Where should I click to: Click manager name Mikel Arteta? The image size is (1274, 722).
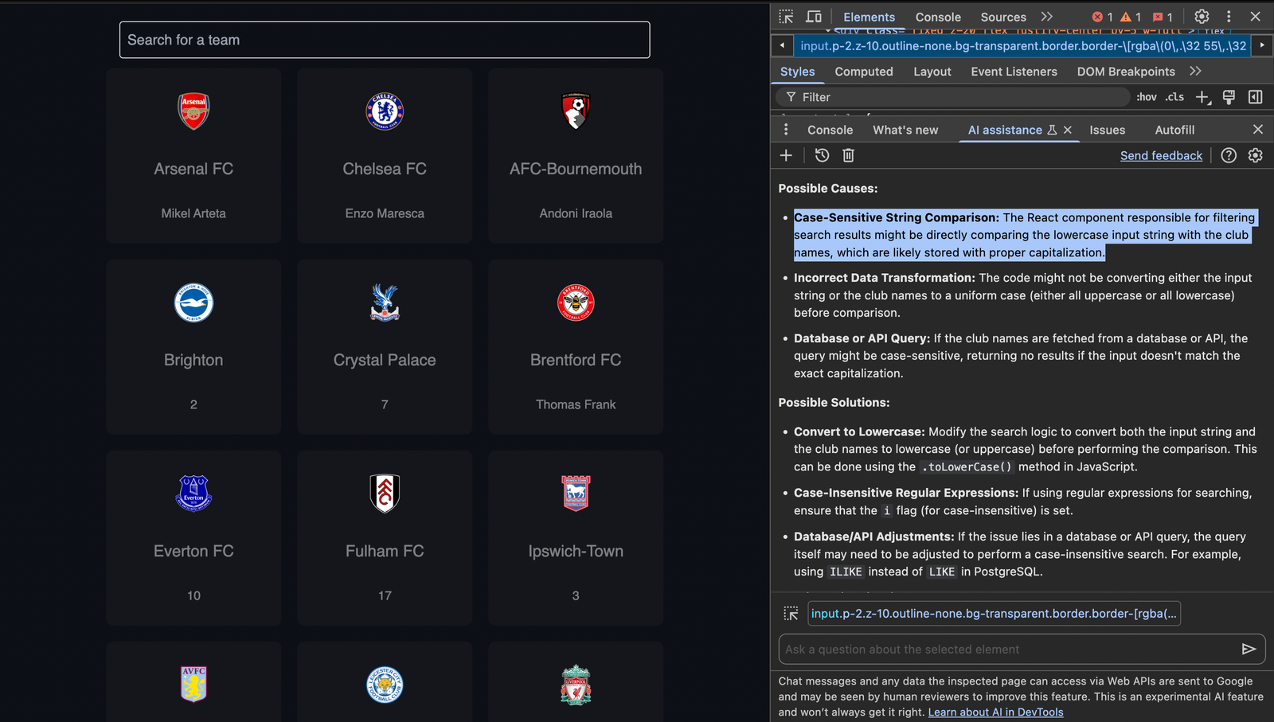point(193,213)
